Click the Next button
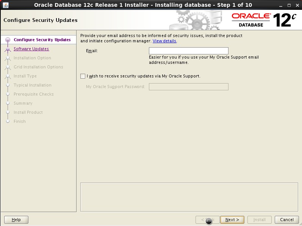 click(232, 220)
